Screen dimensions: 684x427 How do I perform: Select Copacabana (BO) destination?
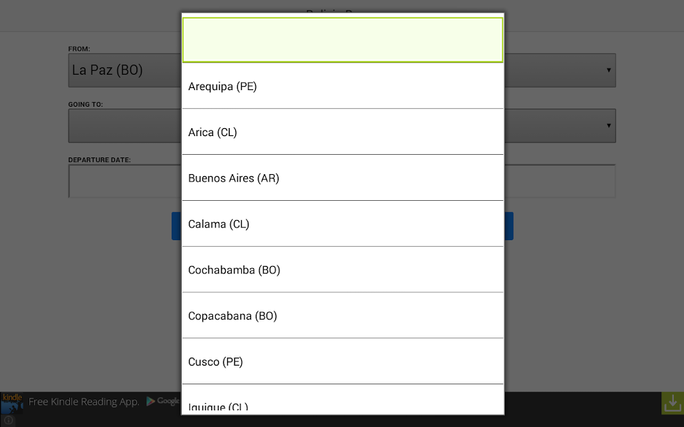coord(343,316)
